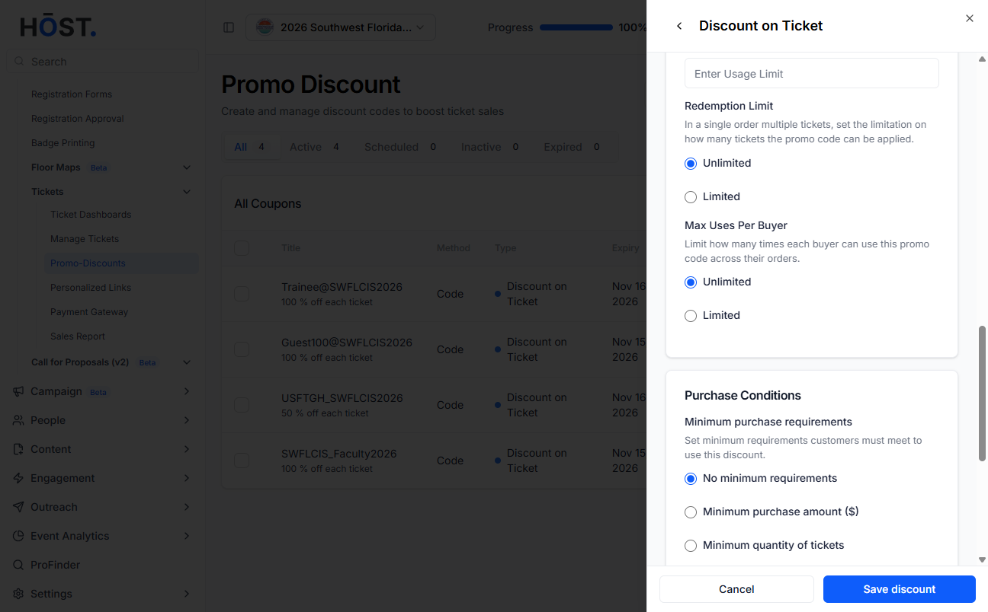Image resolution: width=988 pixels, height=612 pixels.
Task: Click the Cancel button
Action: click(736, 589)
